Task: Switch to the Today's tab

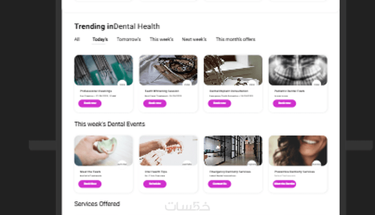Action: (100, 39)
